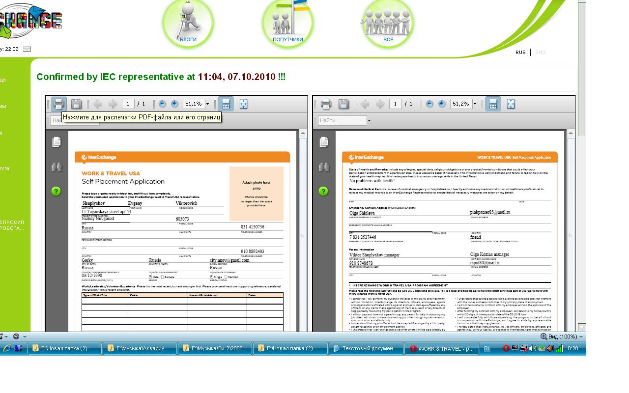Switch to the WORK & TRAVEL Opera taskbar window
The height and width of the screenshot is (393, 629).
pyautogui.click(x=441, y=348)
